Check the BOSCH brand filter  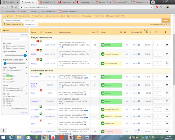pyautogui.click(x=4, y=101)
